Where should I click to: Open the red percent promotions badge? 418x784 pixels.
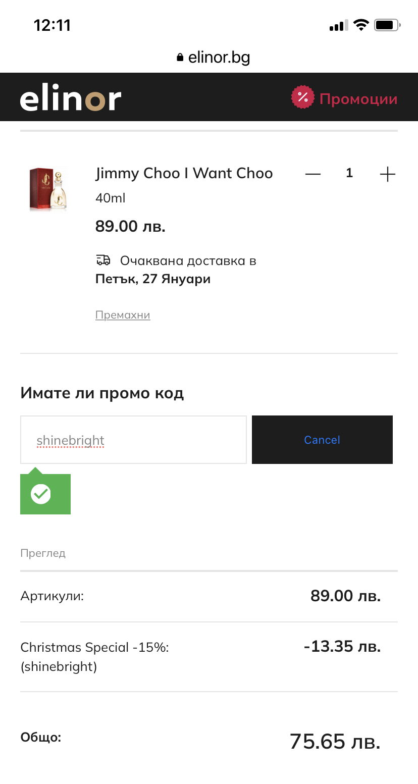pos(303,97)
